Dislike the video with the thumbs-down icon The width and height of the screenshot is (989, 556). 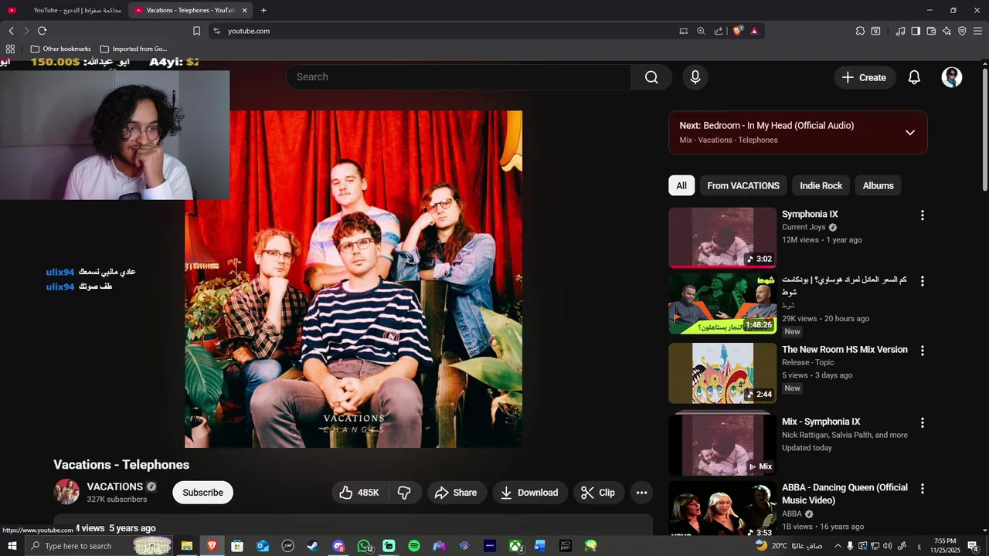[x=404, y=493]
